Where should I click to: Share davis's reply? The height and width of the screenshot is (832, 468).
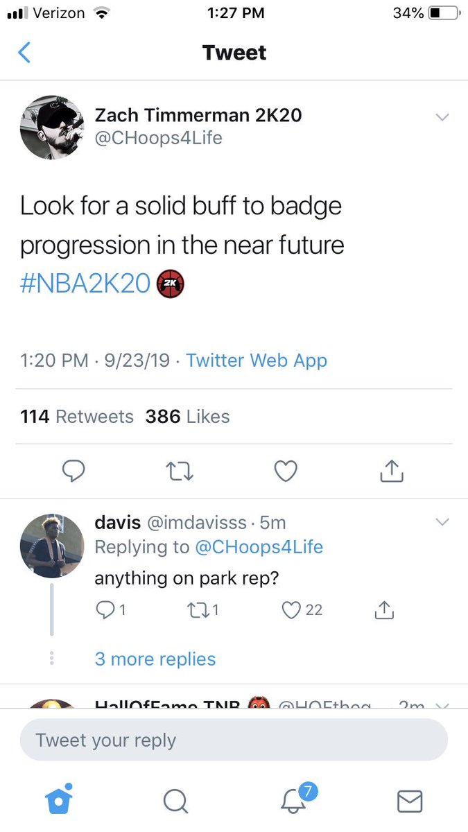384,610
